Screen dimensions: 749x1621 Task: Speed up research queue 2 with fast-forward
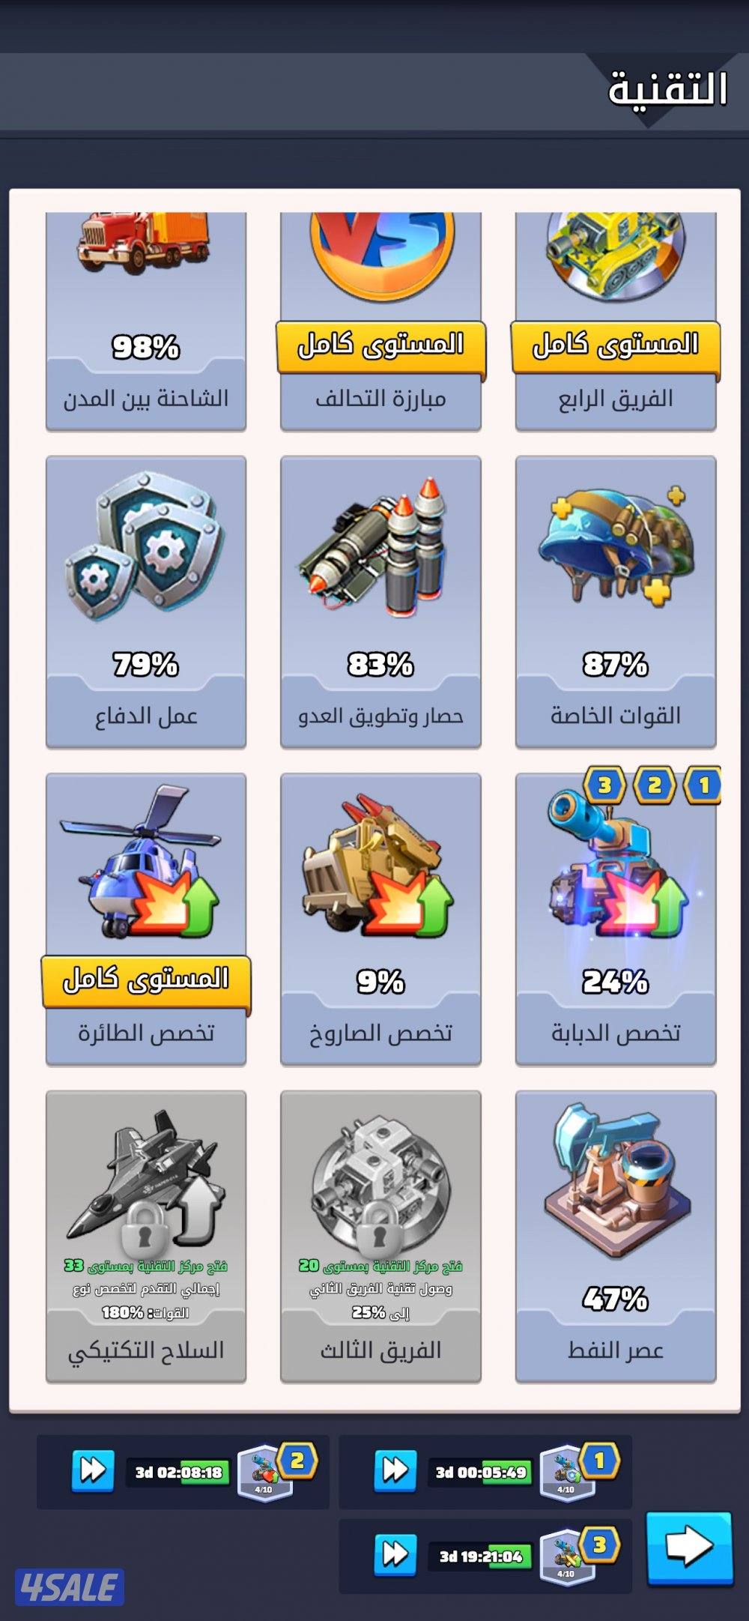pyautogui.click(x=94, y=1471)
